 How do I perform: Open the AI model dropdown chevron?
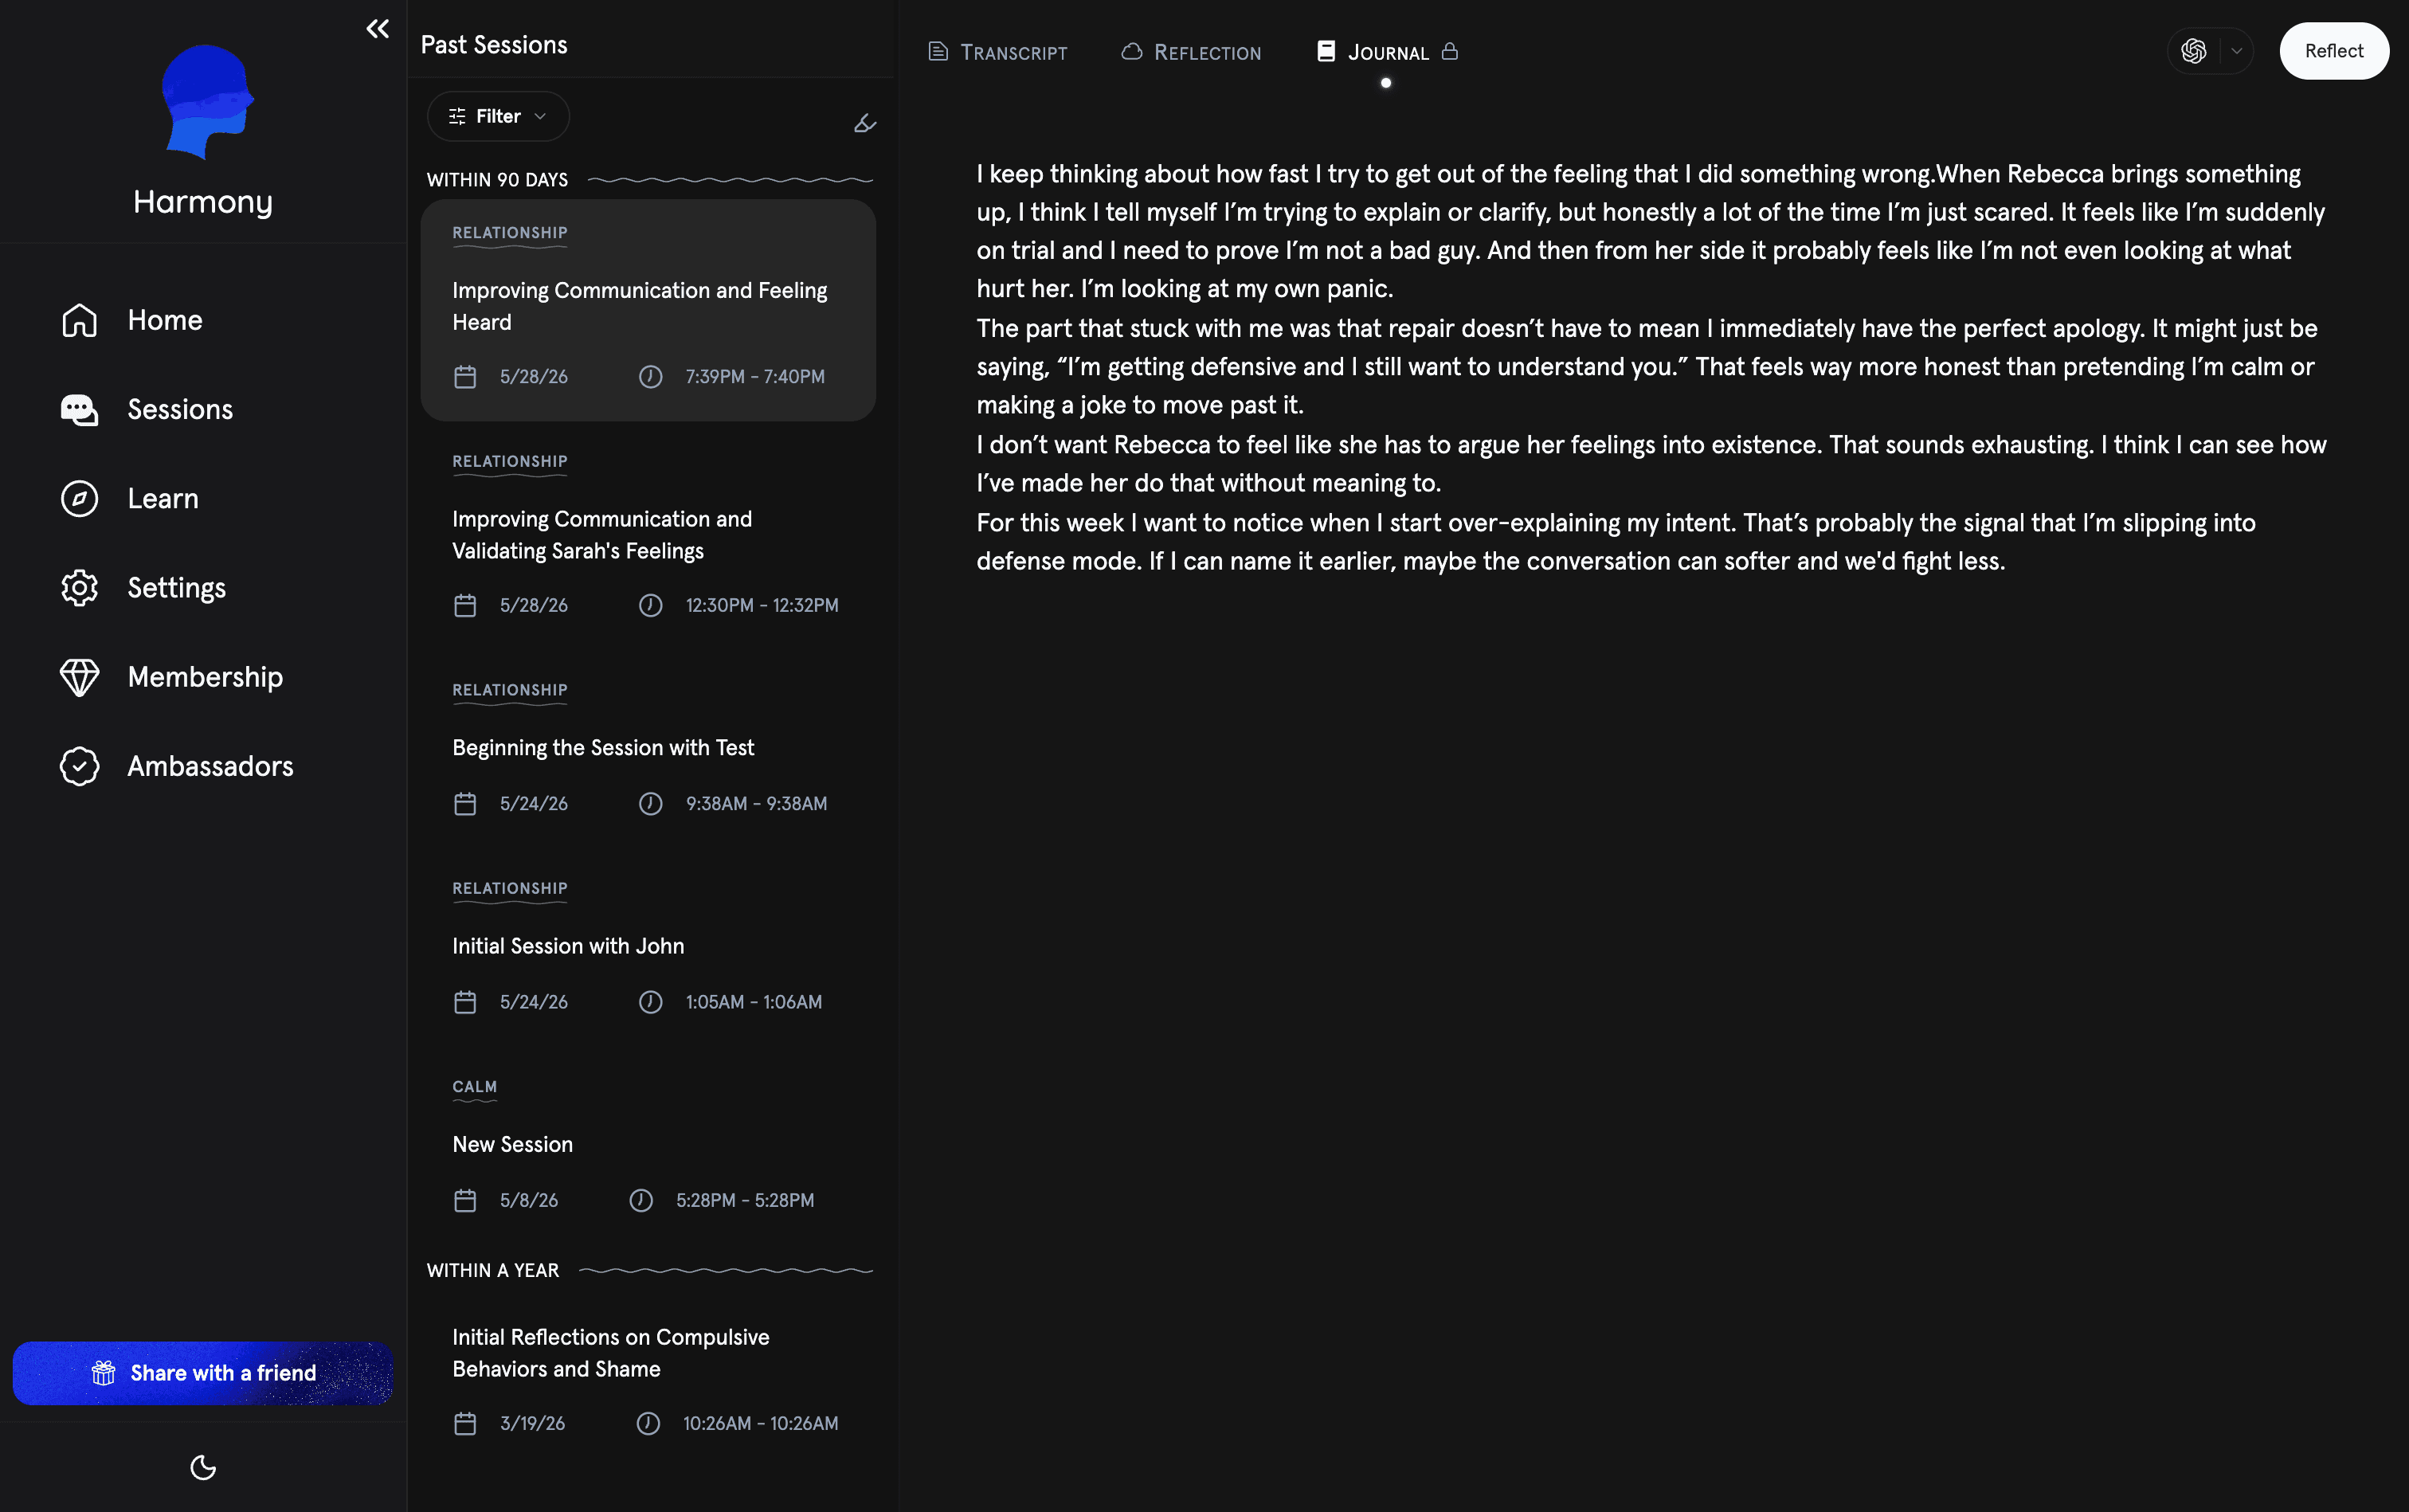(x=2237, y=51)
